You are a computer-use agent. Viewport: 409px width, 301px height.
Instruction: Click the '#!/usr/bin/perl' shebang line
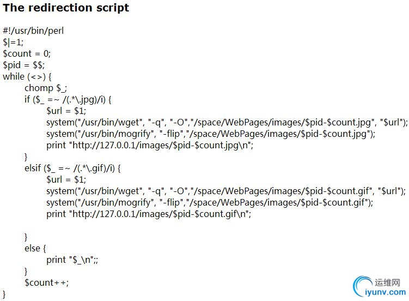33,31
